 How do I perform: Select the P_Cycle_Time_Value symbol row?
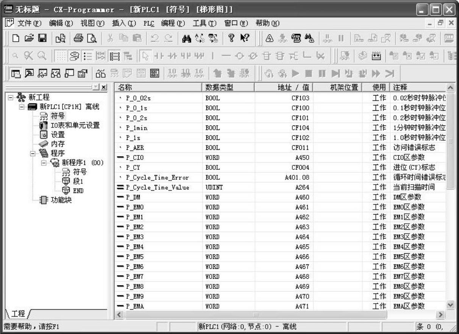click(280, 187)
